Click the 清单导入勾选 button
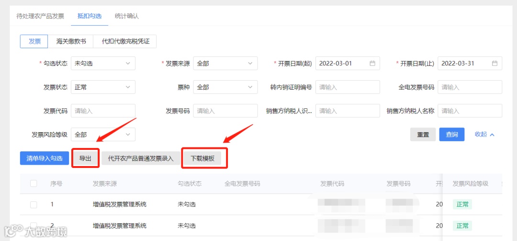The height and width of the screenshot is (241, 517). (x=45, y=158)
